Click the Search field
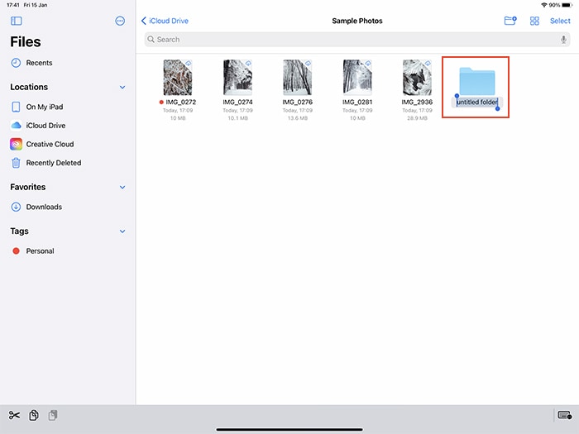 pos(357,40)
